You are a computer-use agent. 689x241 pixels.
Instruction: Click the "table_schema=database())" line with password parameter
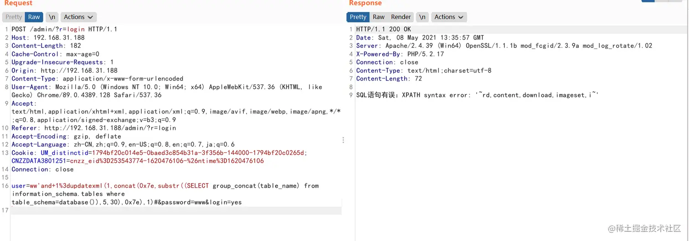(x=127, y=202)
